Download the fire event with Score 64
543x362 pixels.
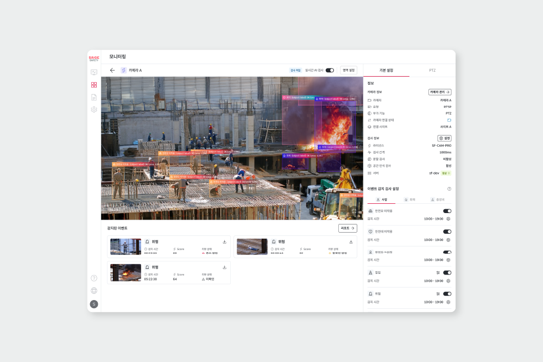click(x=225, y=267)
